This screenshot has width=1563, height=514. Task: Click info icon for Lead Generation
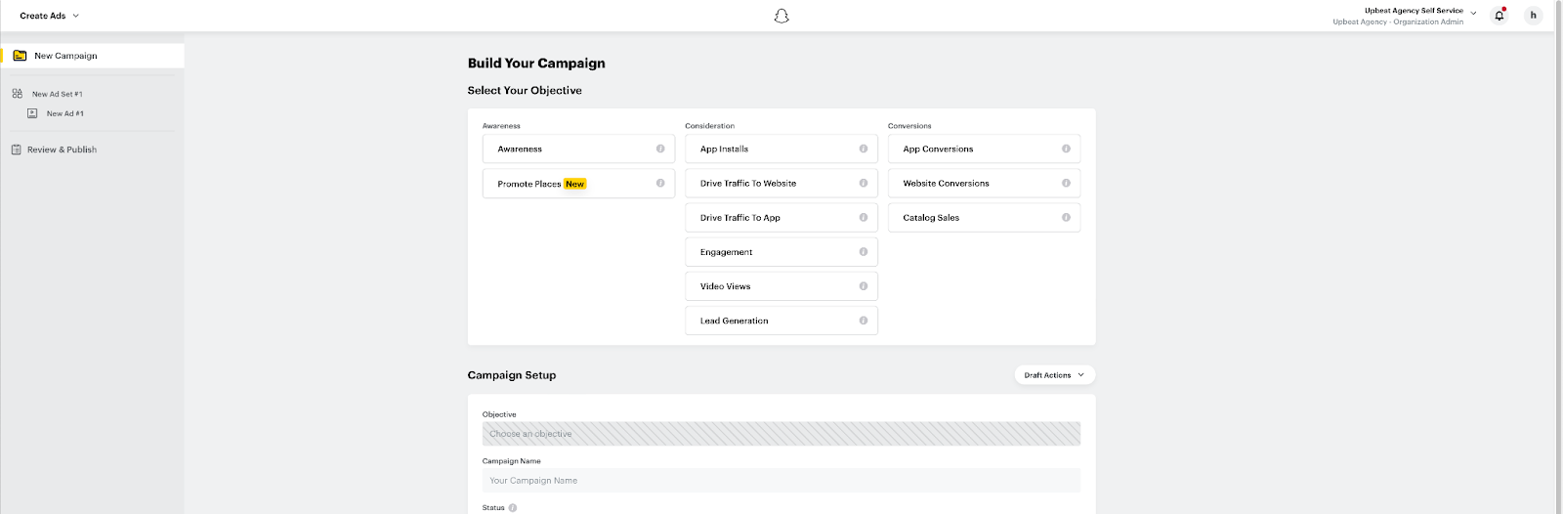864,321
